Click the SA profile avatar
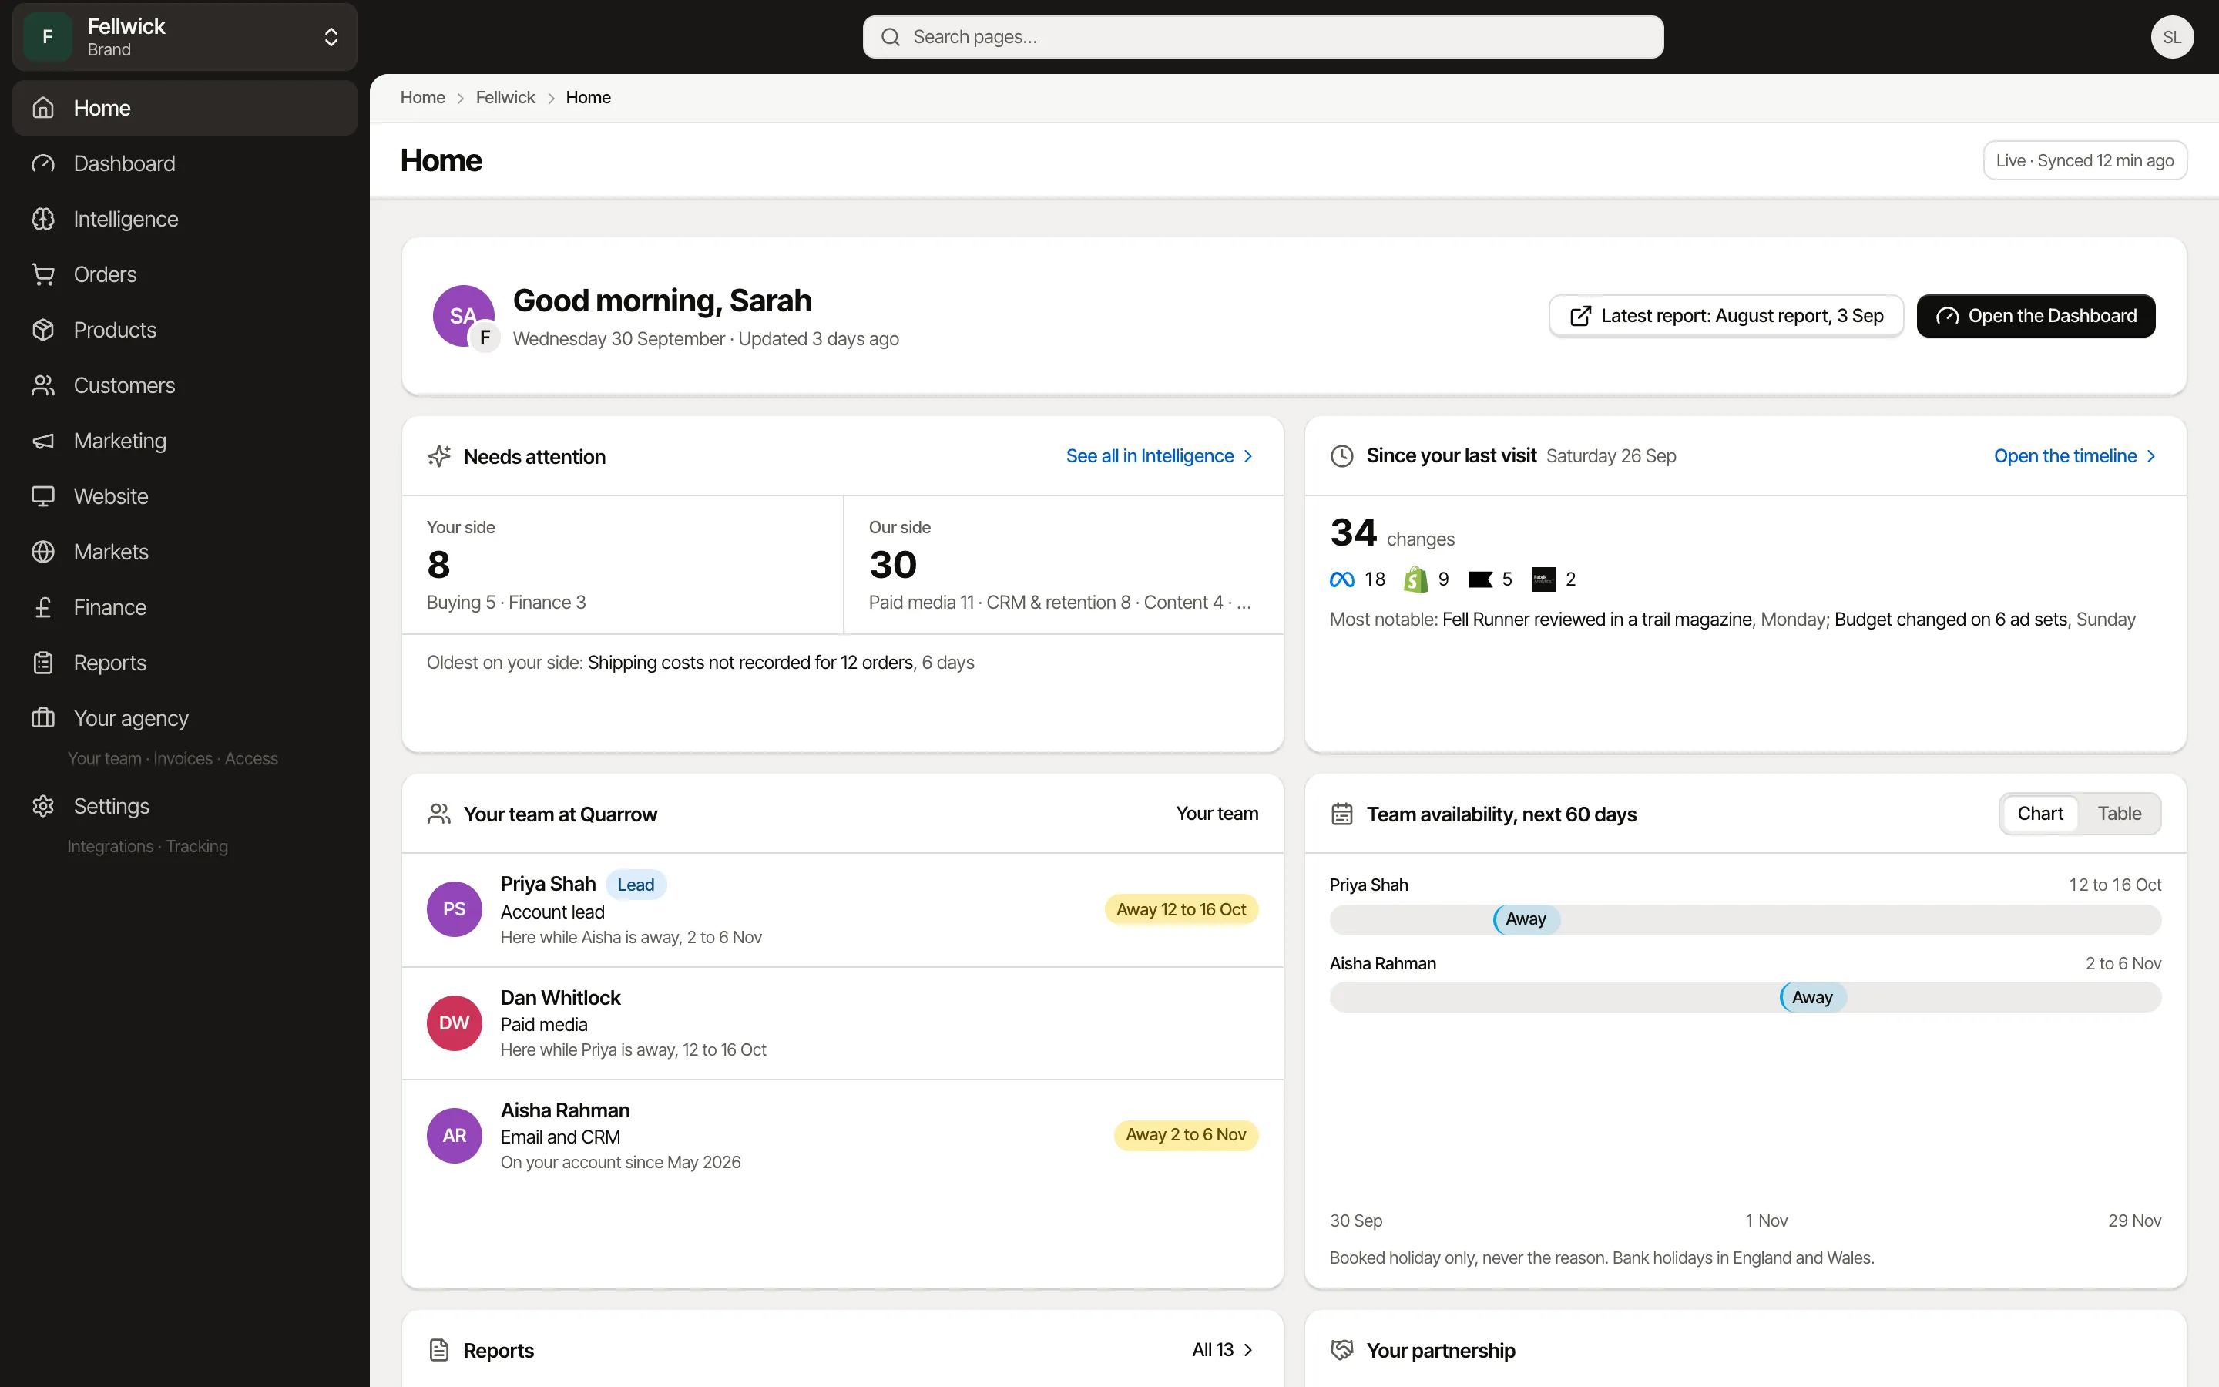Image resolution: width=2219 pixels, height=1387 pixels. pos(463,316)
